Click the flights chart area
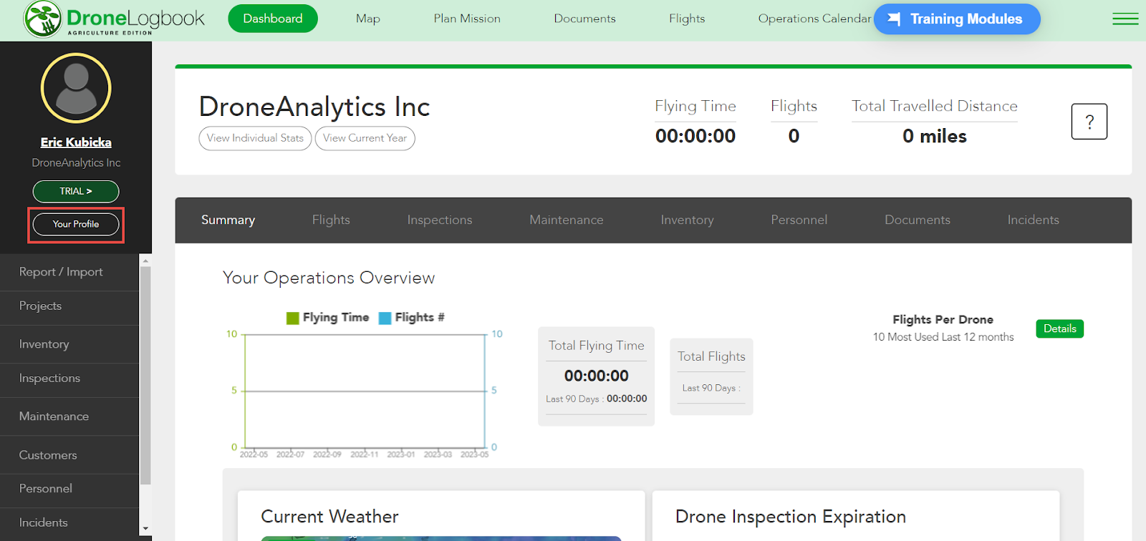1146x541 pixels. click(365, 391)
